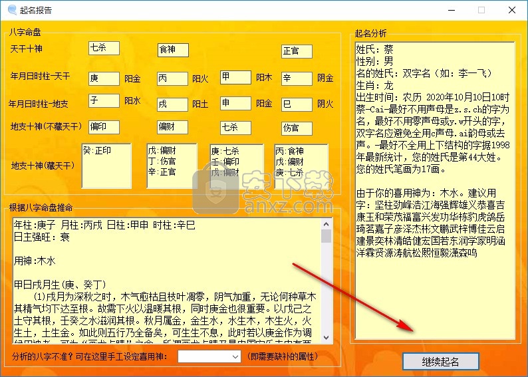The width and height of the screenshot is (528, 377).
Task: Click the 阳木 label beside 甲
Action: (264, 77)
